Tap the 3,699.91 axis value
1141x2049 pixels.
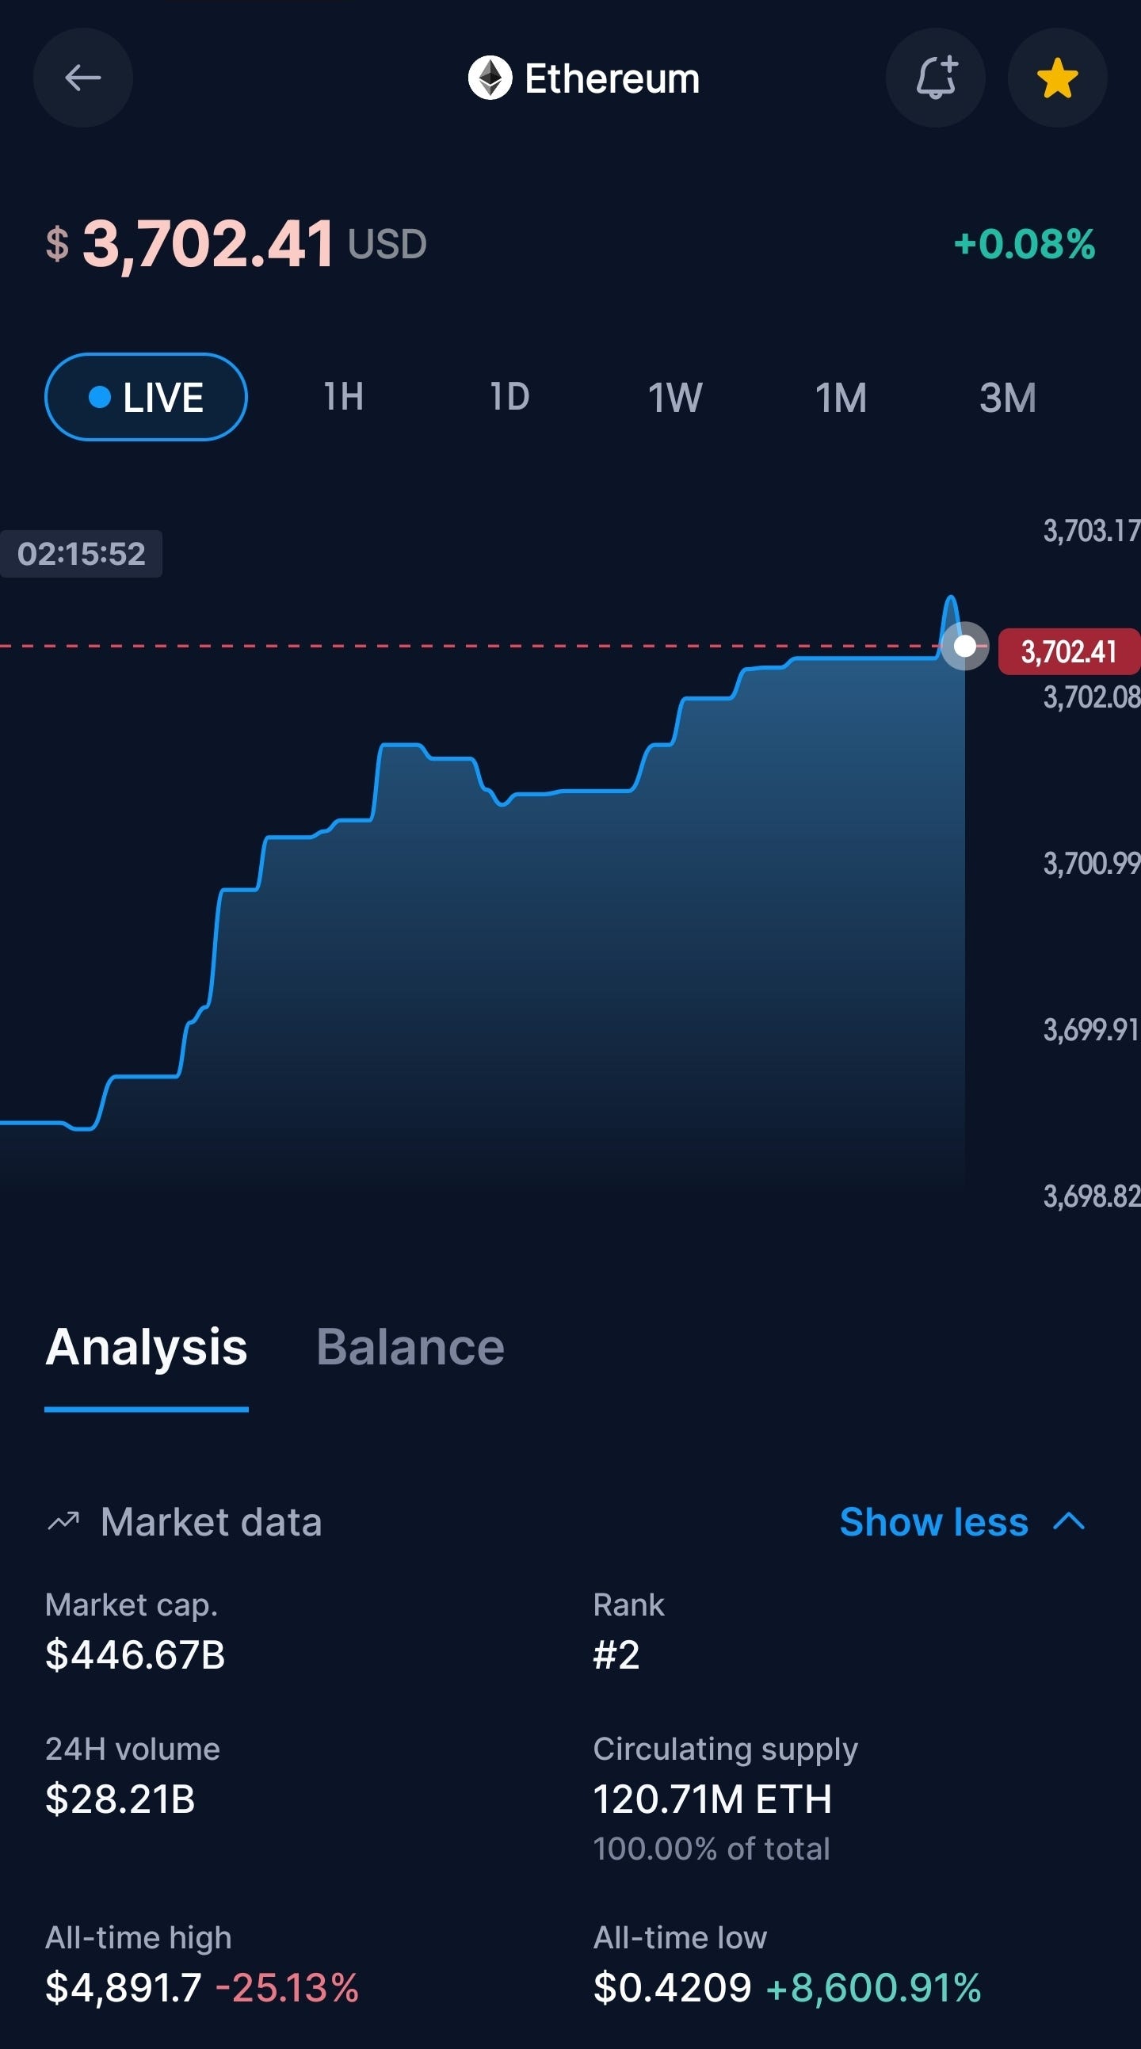[1092, 1029]
